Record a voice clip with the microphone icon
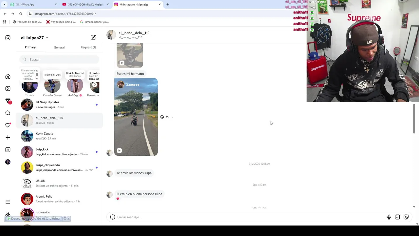This screenshot has height=236, width=419. coord(389,217)
